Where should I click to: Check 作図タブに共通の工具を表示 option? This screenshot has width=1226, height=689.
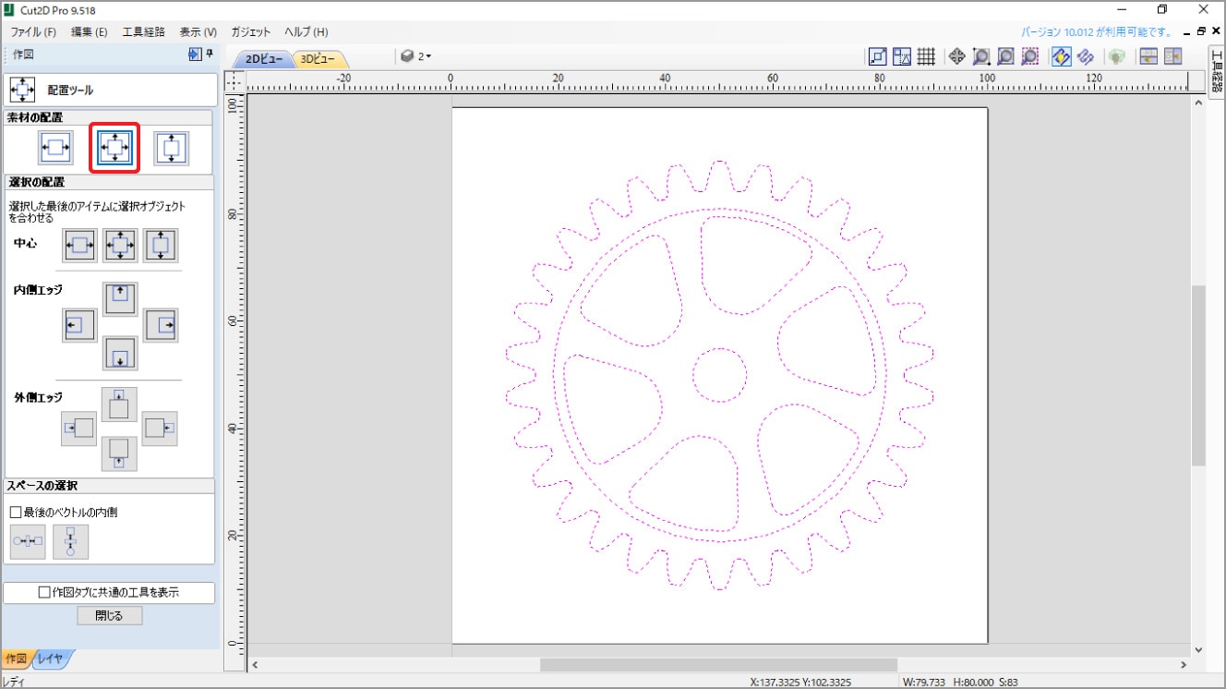pos(44,593)
